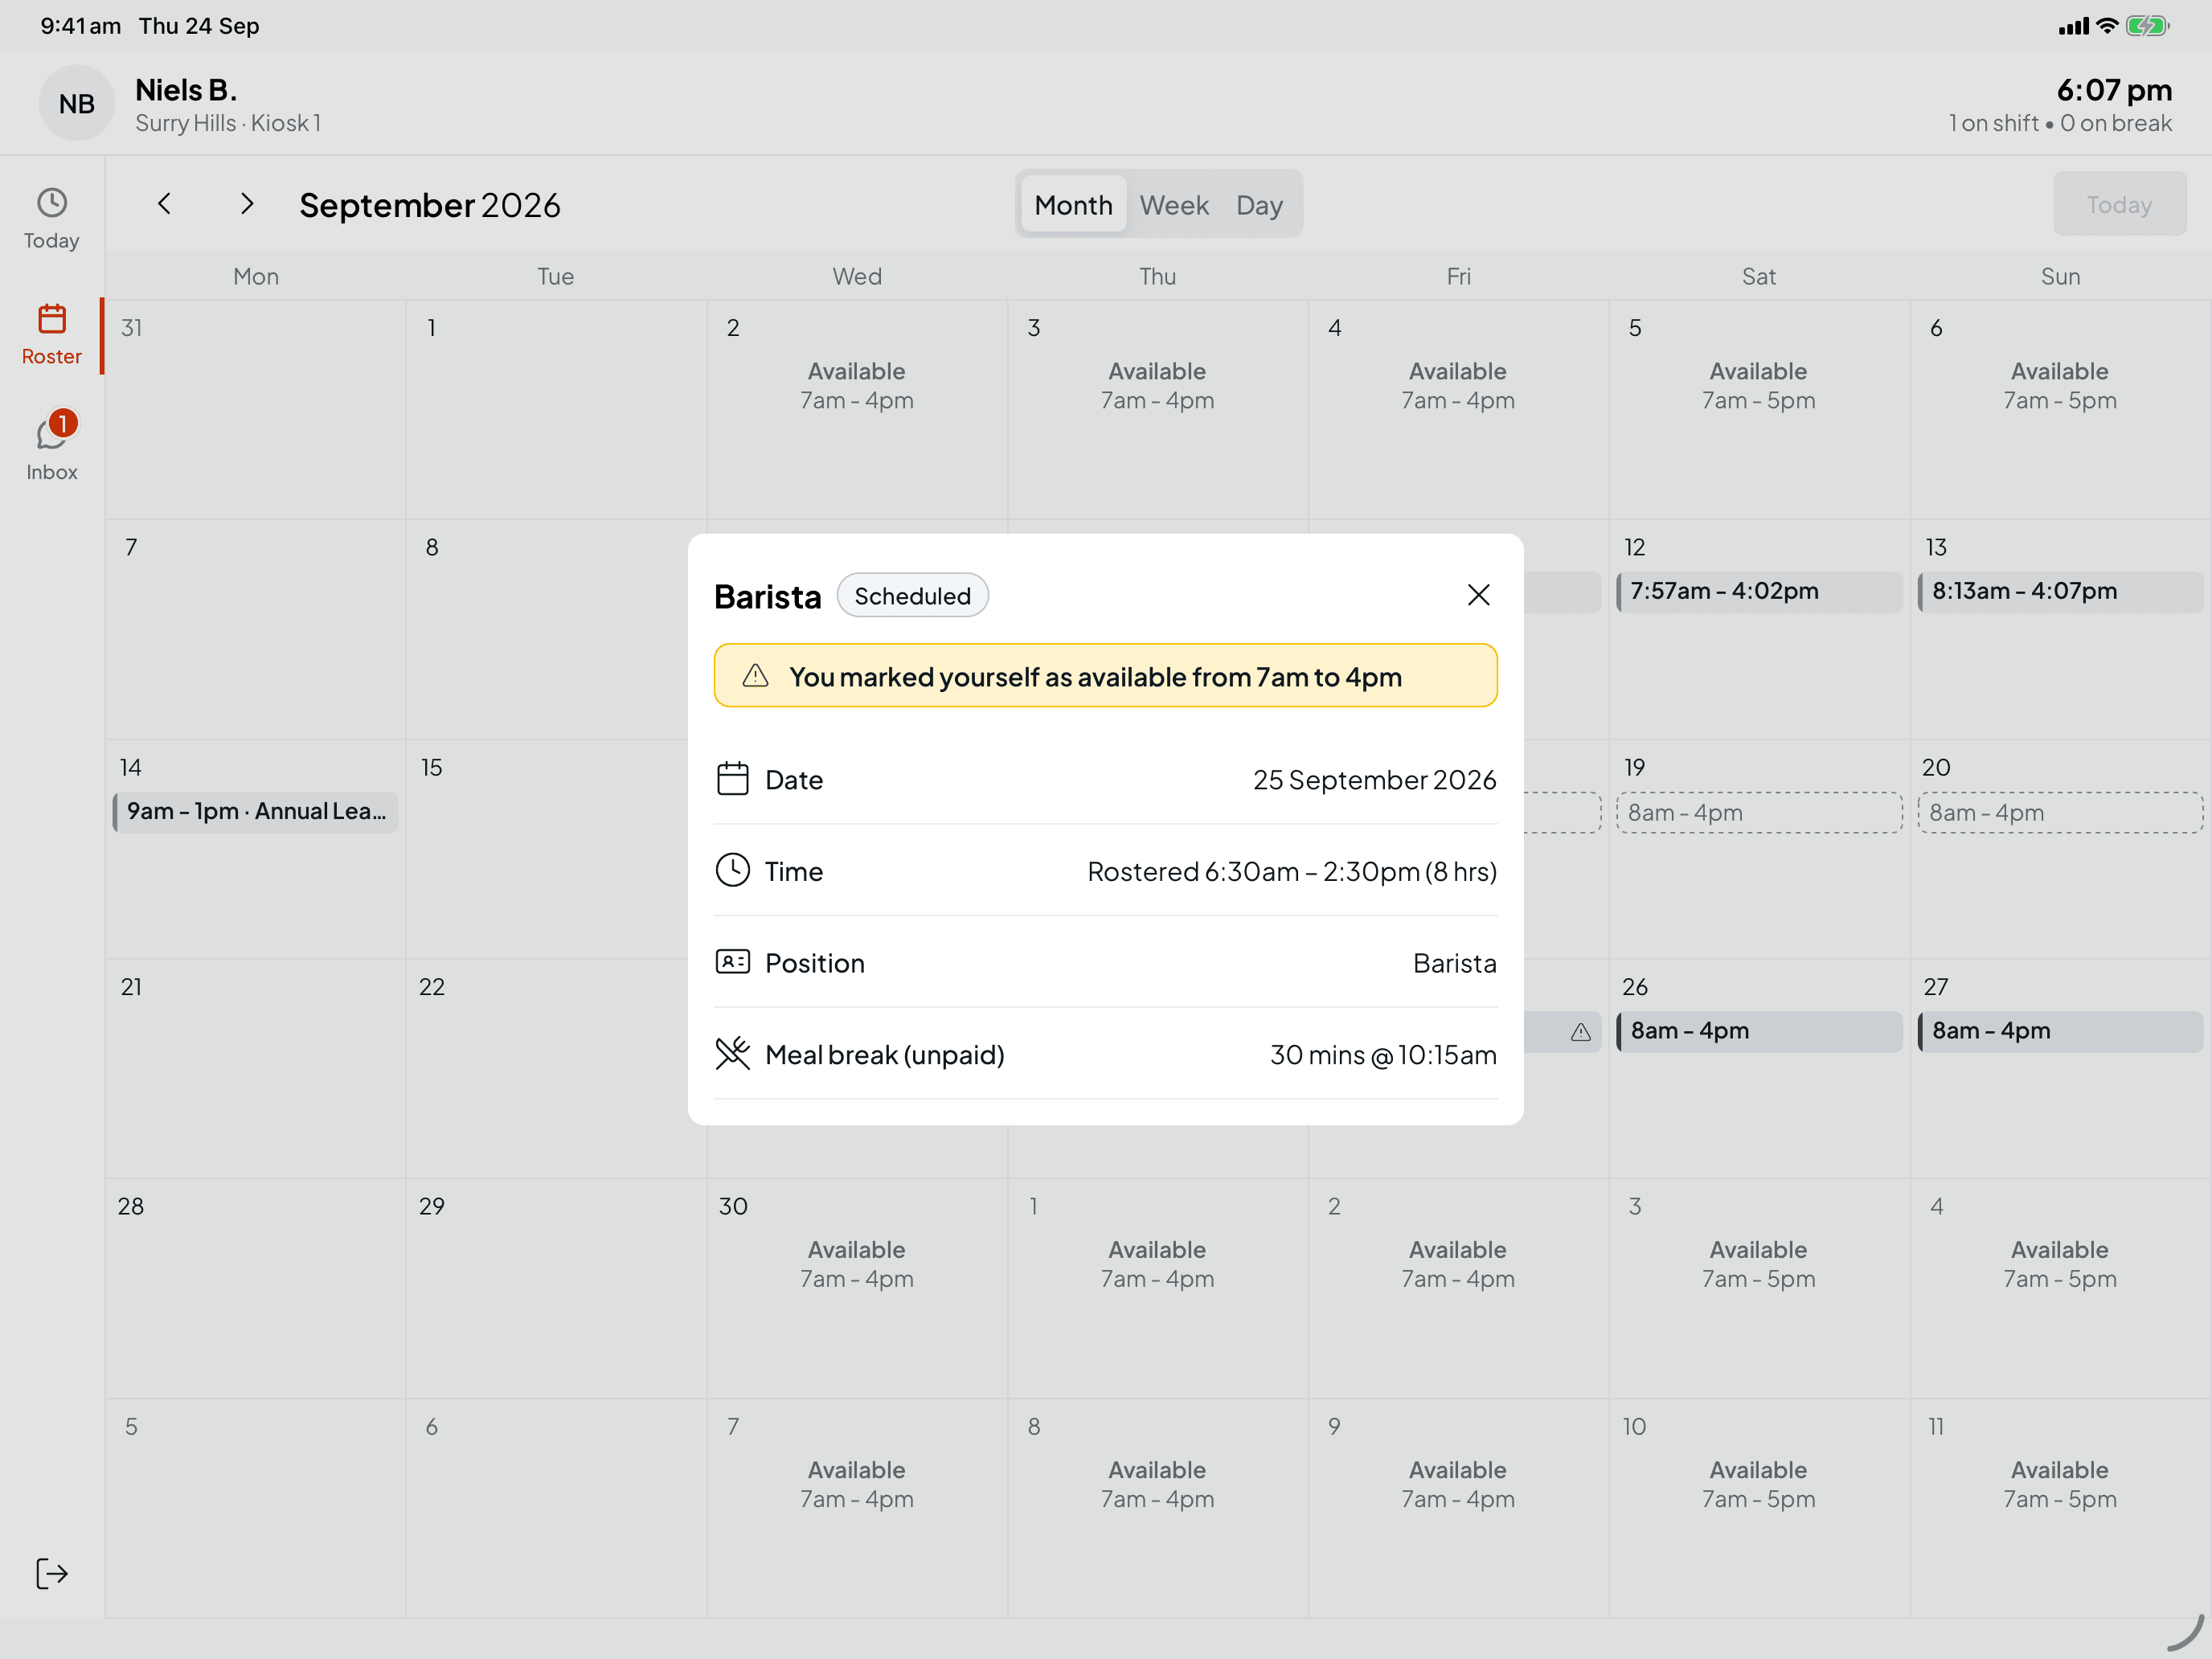
Task: Open the dashed 8am – 4pm shift on the 20th
Action: coord(2060,813)
